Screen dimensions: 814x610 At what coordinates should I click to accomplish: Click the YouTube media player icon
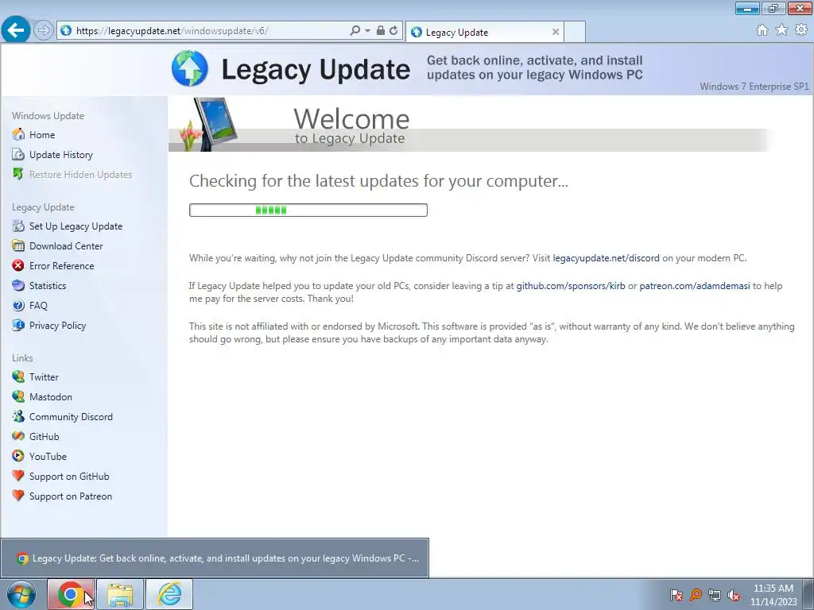point(18,457)
